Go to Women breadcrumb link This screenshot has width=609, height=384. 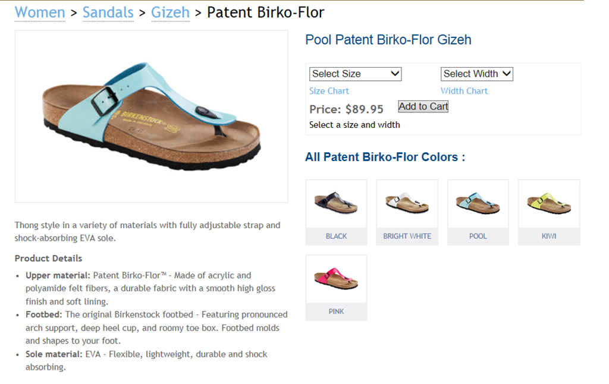tap(40, 12)
